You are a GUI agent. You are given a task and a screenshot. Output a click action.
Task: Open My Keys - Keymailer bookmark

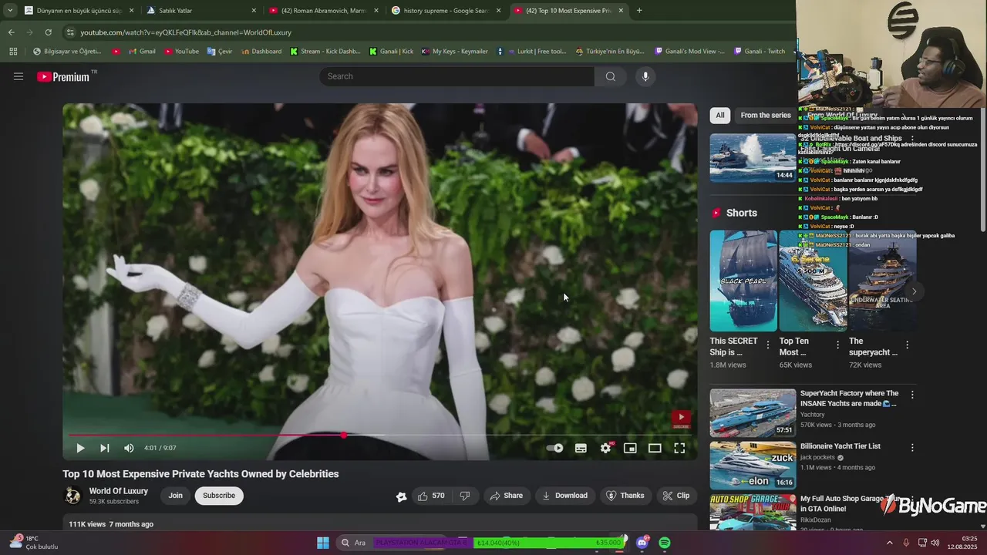454,52
